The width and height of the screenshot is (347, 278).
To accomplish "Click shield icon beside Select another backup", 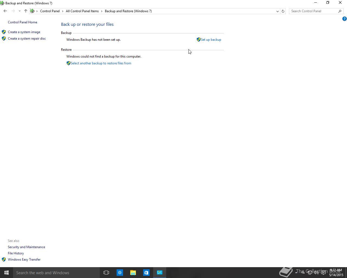I will point(68,63).
